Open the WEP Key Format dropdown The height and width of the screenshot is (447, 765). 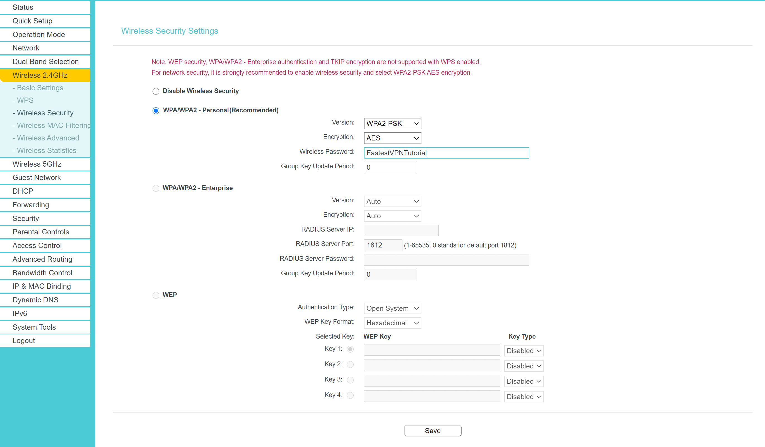[x=392, y=323]
